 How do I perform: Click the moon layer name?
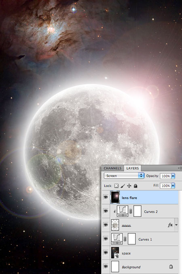pyautogui.click(x=126, y=226)
